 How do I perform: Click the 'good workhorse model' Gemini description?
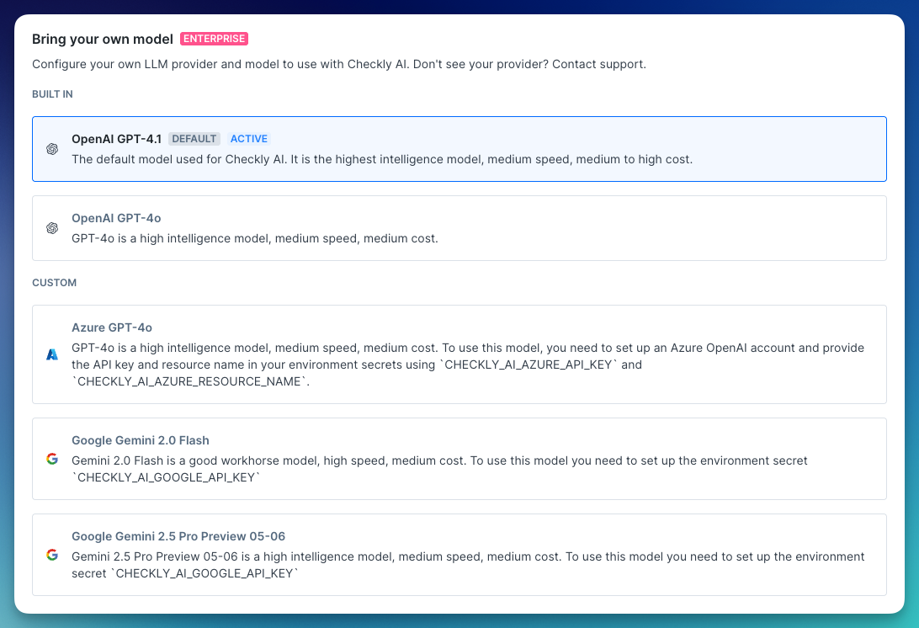coord(439,469)
